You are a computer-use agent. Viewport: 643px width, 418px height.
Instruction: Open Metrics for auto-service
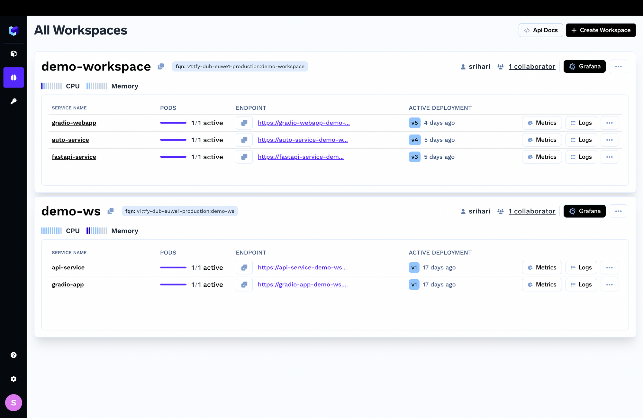542,140
